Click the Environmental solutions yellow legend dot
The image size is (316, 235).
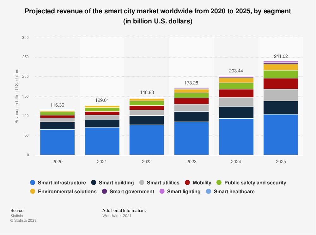coord(33,191)
